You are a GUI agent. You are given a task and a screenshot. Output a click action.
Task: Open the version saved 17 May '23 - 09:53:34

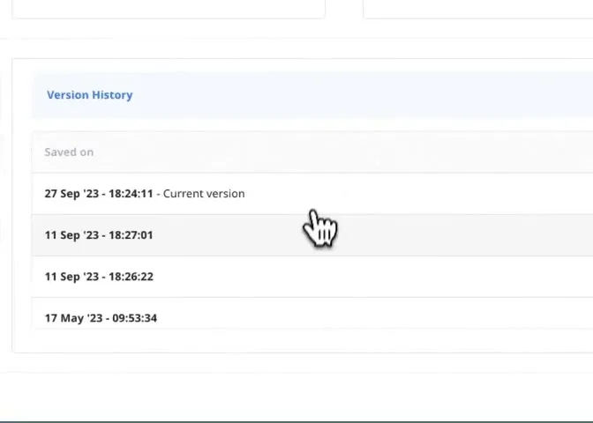(x=312, y=314)
